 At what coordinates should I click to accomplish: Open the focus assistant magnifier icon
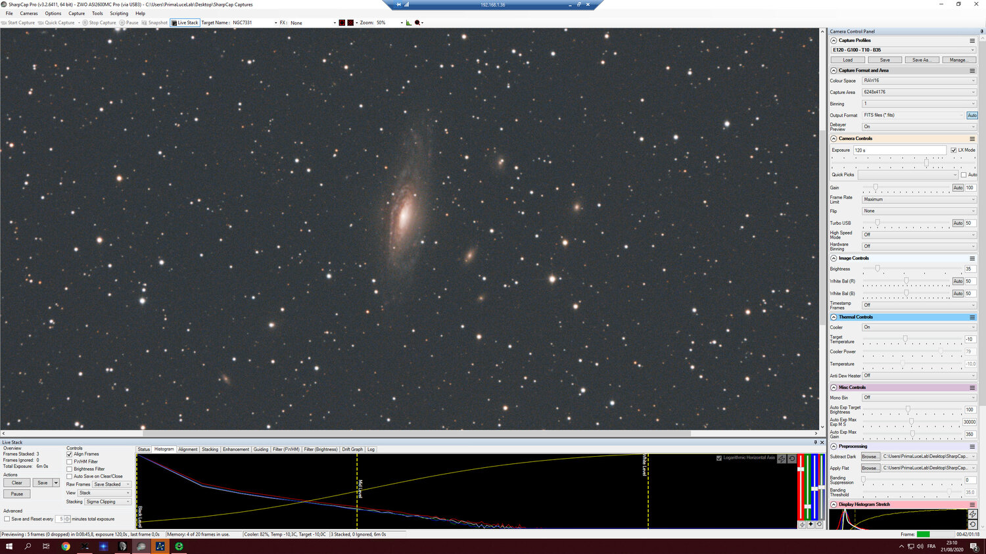417,22
